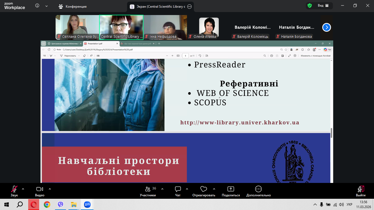Screen dimensions: 374x210
Task: Toggle camera with the Видео button
Action: (40, 189)
